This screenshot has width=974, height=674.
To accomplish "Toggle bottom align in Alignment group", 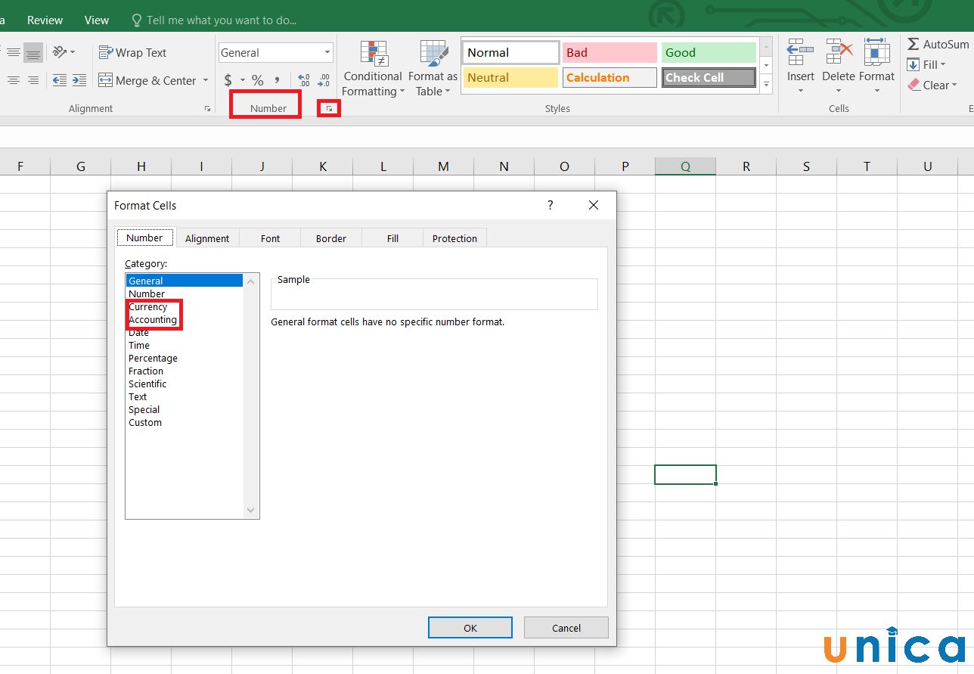I will [33, 53].
